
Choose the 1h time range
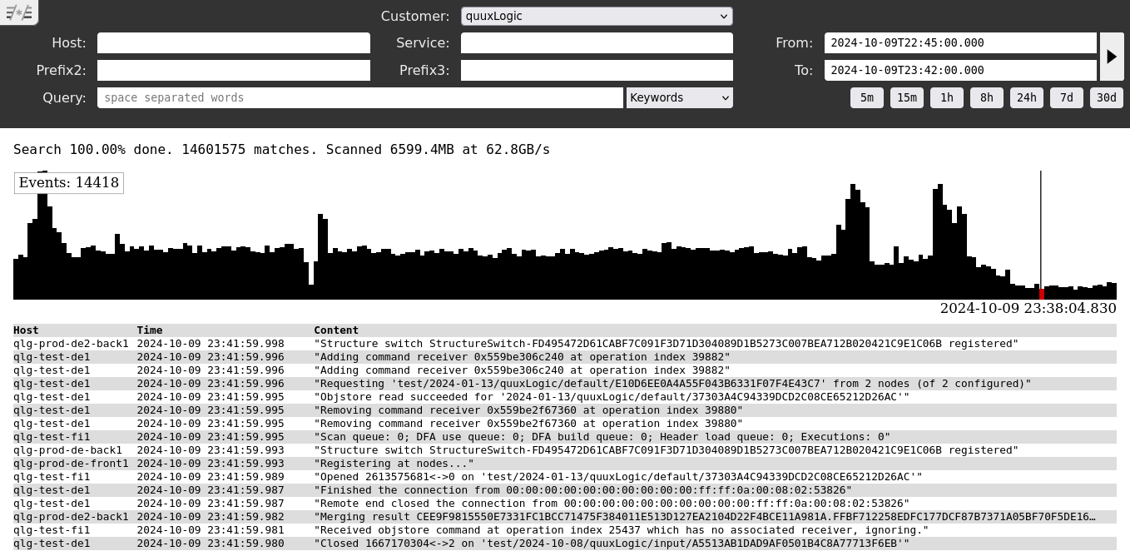coord(946,97)
